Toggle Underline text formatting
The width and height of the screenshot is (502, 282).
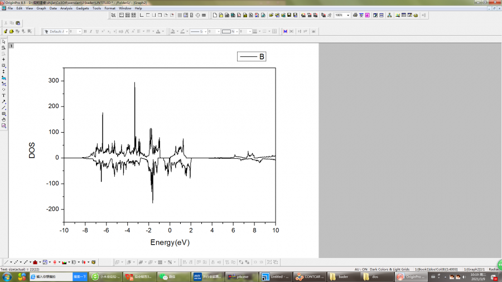(96, 31)
